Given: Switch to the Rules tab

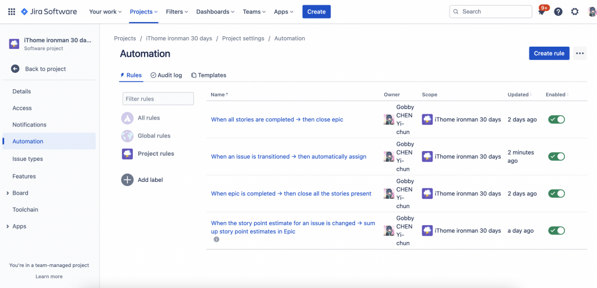Looking at the screenshot, I should pos(131,75).
